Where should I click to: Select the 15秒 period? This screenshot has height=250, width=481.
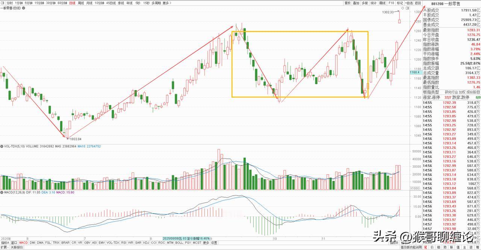[146, 3]
